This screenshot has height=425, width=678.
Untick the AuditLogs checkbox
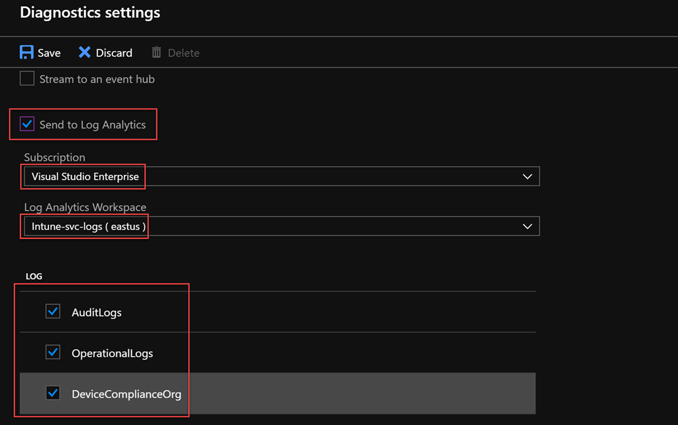pyautogui.click(x=53, y=311)
